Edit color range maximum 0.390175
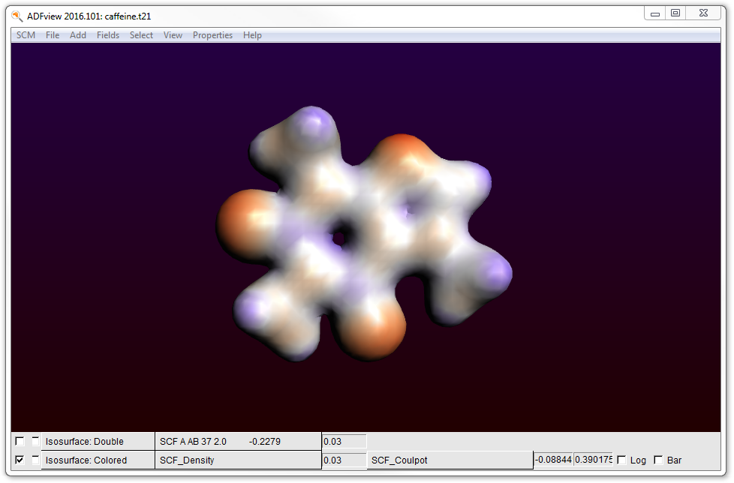The width and height of the screenshot is (734, 483). tap(593, 460)
